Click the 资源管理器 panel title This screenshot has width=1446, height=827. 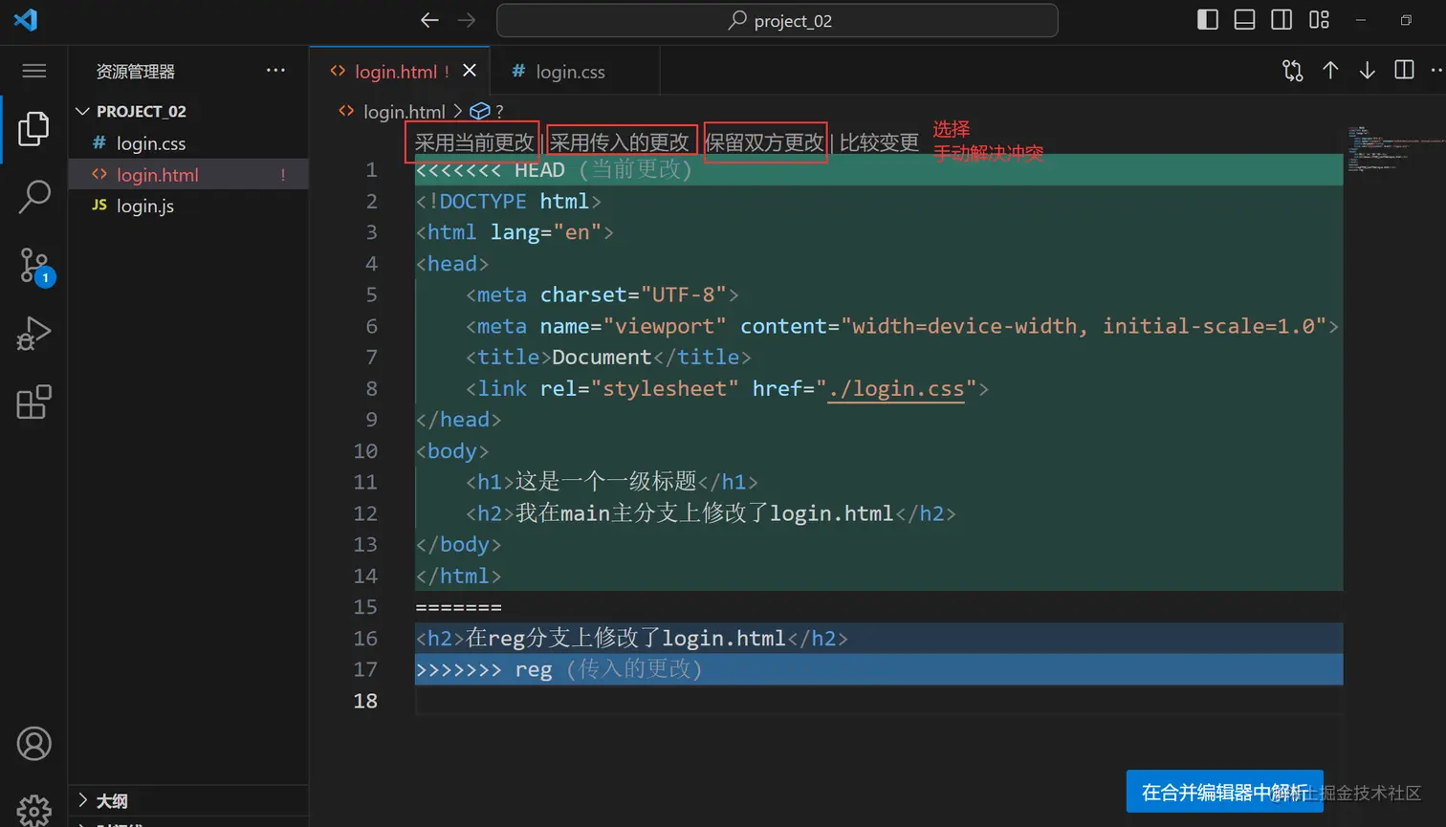coord(136,72)
